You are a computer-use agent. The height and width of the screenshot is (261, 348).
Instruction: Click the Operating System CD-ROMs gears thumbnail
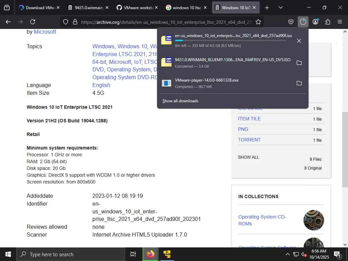(x=313, y=220)
